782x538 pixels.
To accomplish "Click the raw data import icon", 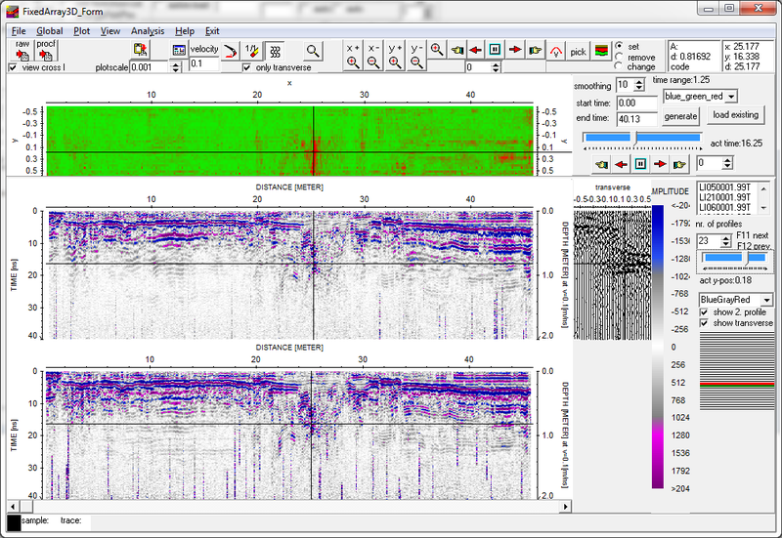I will point(21,49).
